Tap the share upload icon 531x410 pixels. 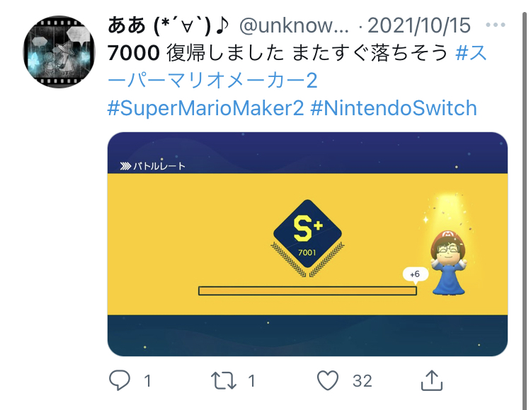tap(432, 380)
